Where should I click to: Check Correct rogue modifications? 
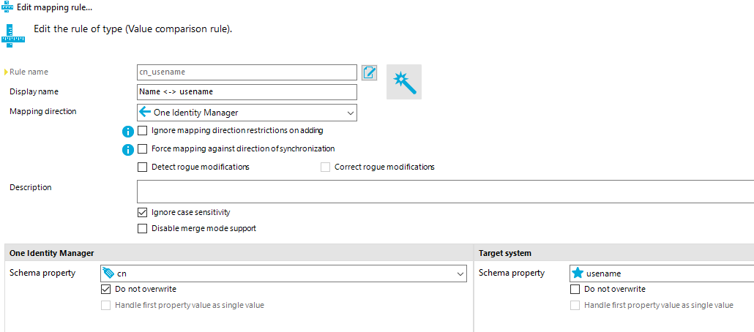(326, 167)
